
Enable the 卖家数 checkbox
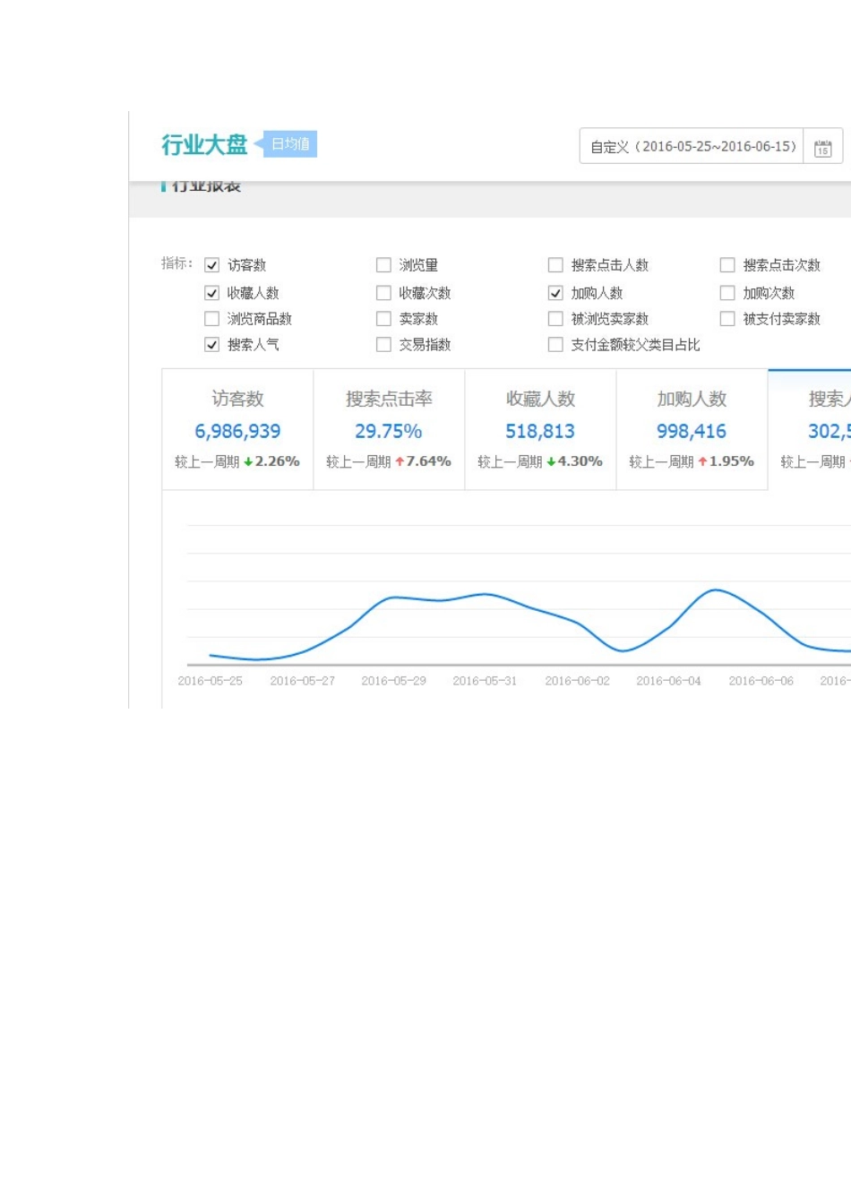pos(383,319)
